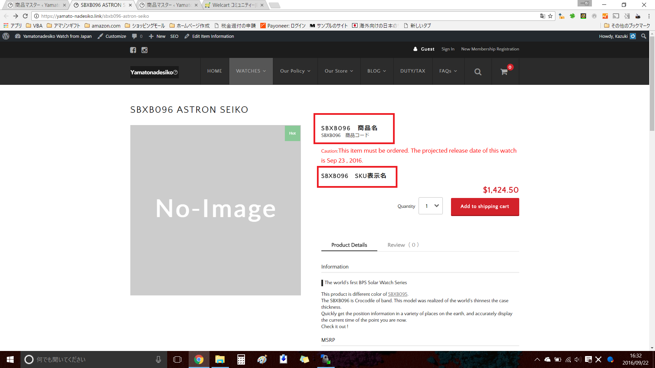Open the VBA bookmarks folder

click(34, 26)
